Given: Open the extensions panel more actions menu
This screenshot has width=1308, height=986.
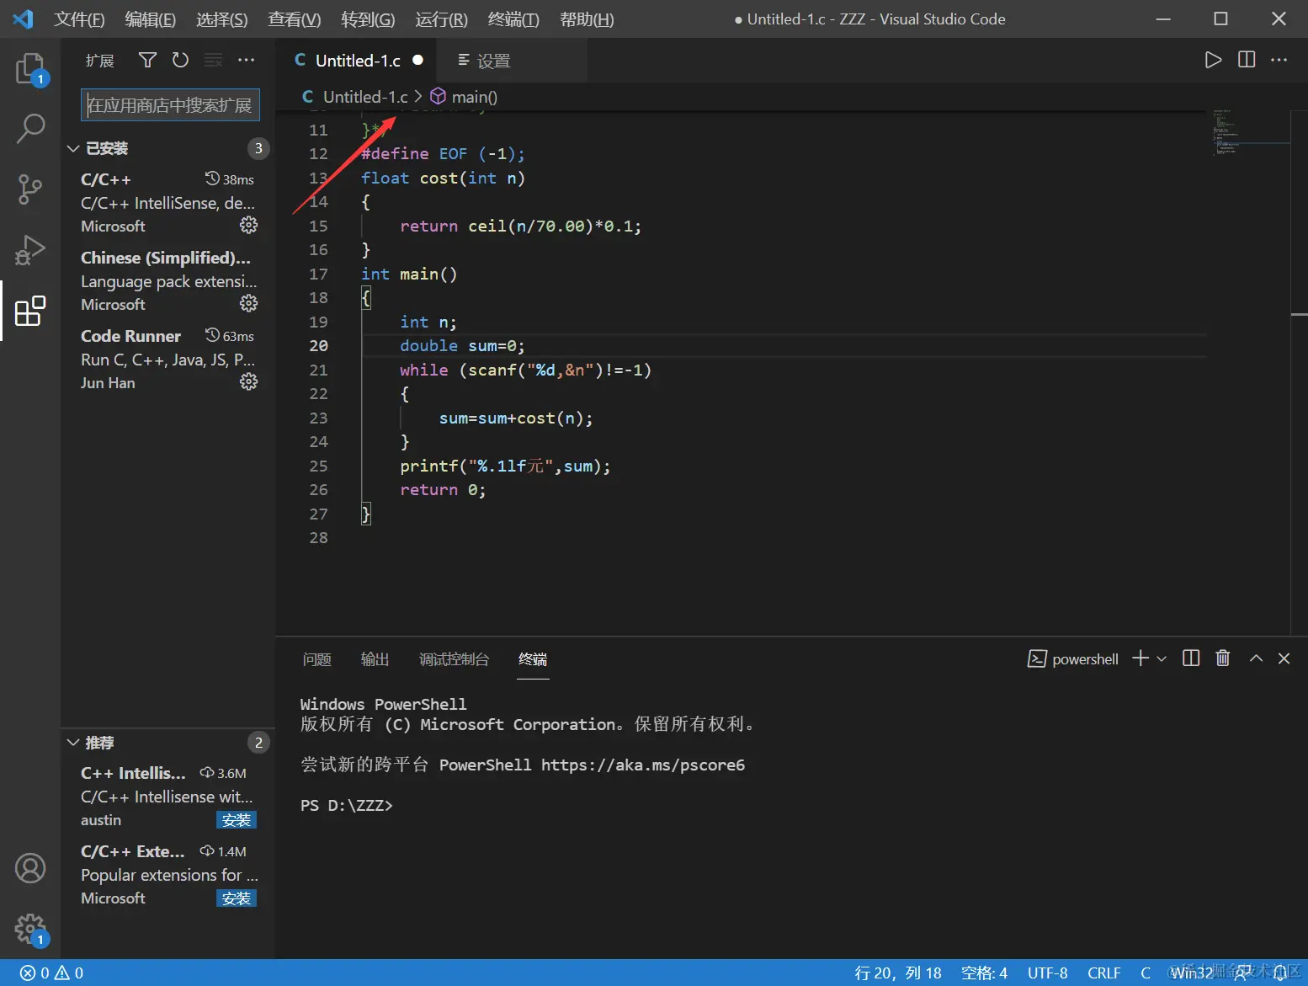Looking at the screenshot, I should tap(246, 60).
